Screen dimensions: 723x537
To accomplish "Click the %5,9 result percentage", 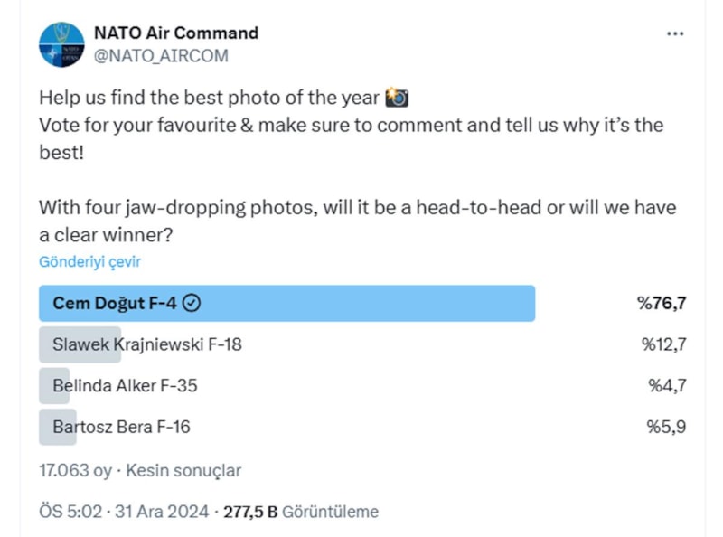I will click(666, 427).
